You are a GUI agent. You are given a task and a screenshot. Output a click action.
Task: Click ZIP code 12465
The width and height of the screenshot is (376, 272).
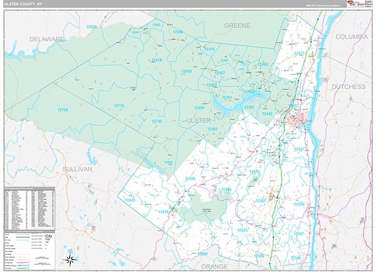156,25
